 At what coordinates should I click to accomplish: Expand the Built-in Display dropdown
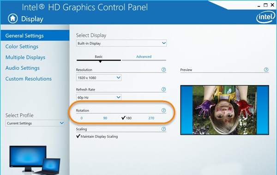pyautogui.click(x=121, y=43)
